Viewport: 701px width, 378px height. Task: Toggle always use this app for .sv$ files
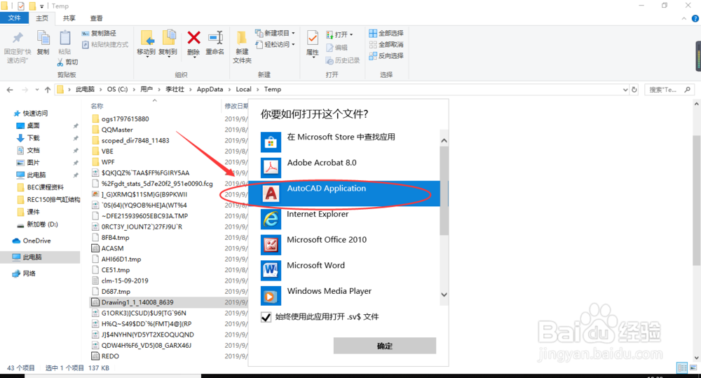tap(266, 317)
